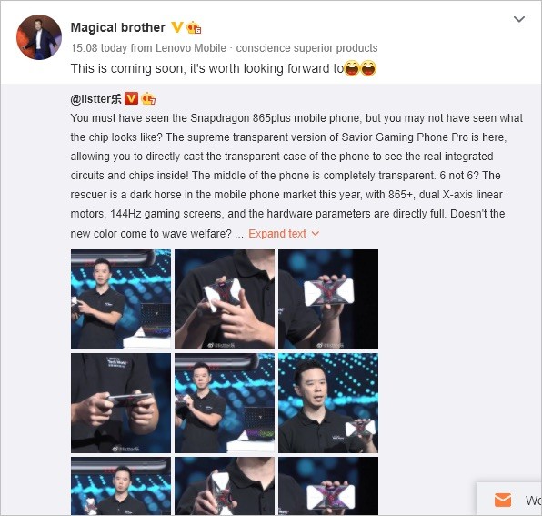542x516 pixels.
Task: Follow the Lenovo Mobile source link
Action: point(190,48)
